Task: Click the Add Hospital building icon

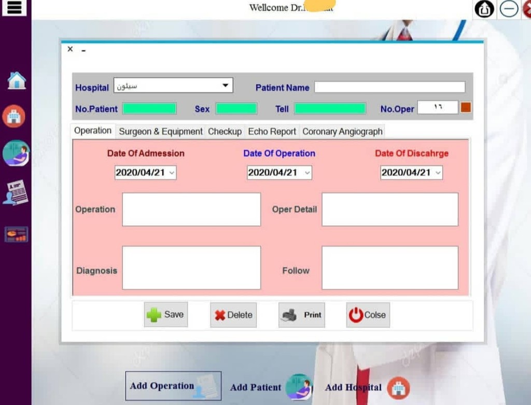Action: tap(399, 388)
